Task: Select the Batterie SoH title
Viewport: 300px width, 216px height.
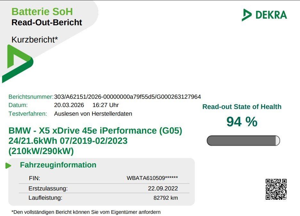Action: [42, 12]
